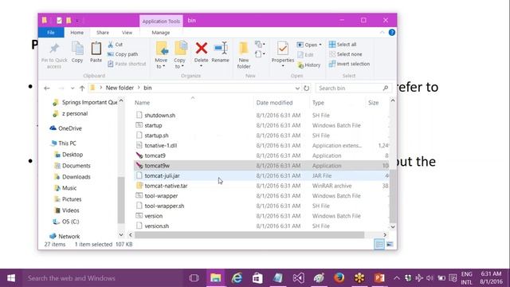
Task: Click the Refresh address bar icon
Action: click(x=306, y=88)
